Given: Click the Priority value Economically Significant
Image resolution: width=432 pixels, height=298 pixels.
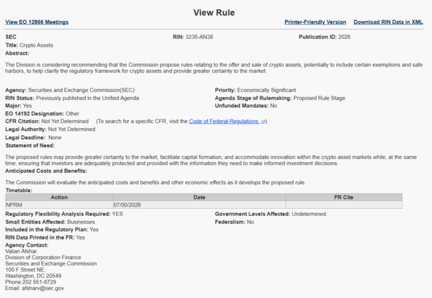Looking at the screenshot, I should 266,91.
